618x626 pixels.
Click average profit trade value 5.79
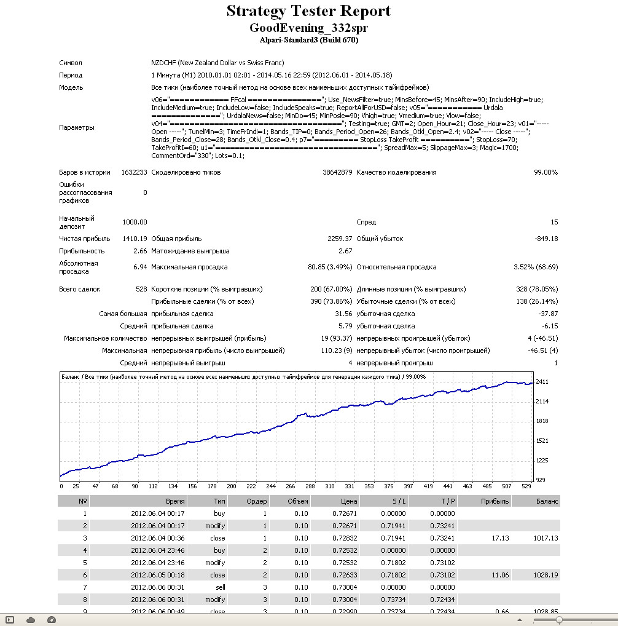(345, 326)
